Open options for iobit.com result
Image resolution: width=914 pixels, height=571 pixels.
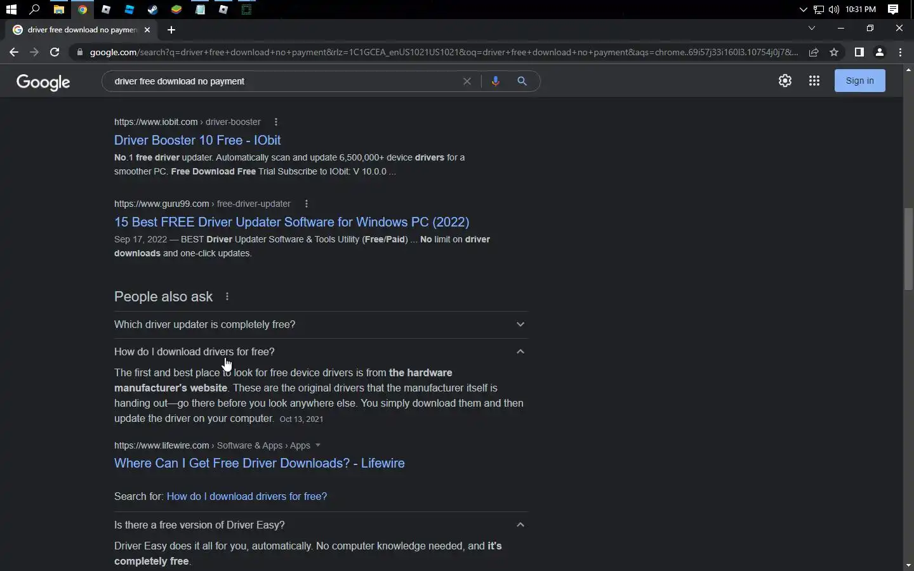point(275,122)
